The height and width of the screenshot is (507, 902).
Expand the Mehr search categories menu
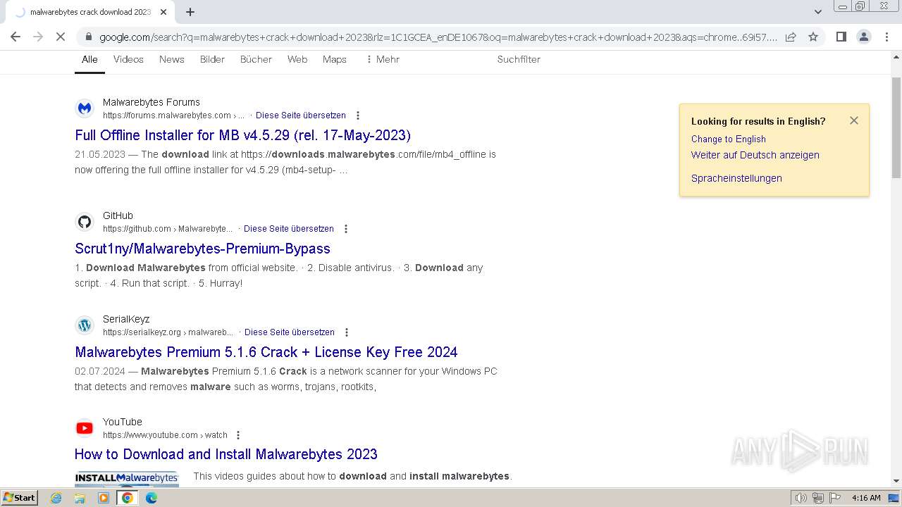tap(383, 59)
